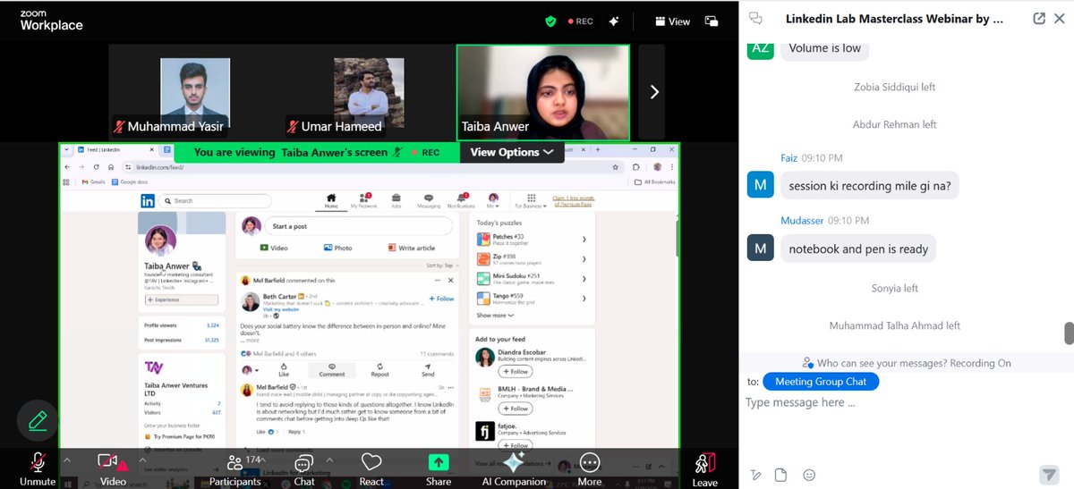Click the chat panel scrollbar thumb
Viewport: 1074px width, 489px height.
pyautogui.click(x=1069, y=333)
